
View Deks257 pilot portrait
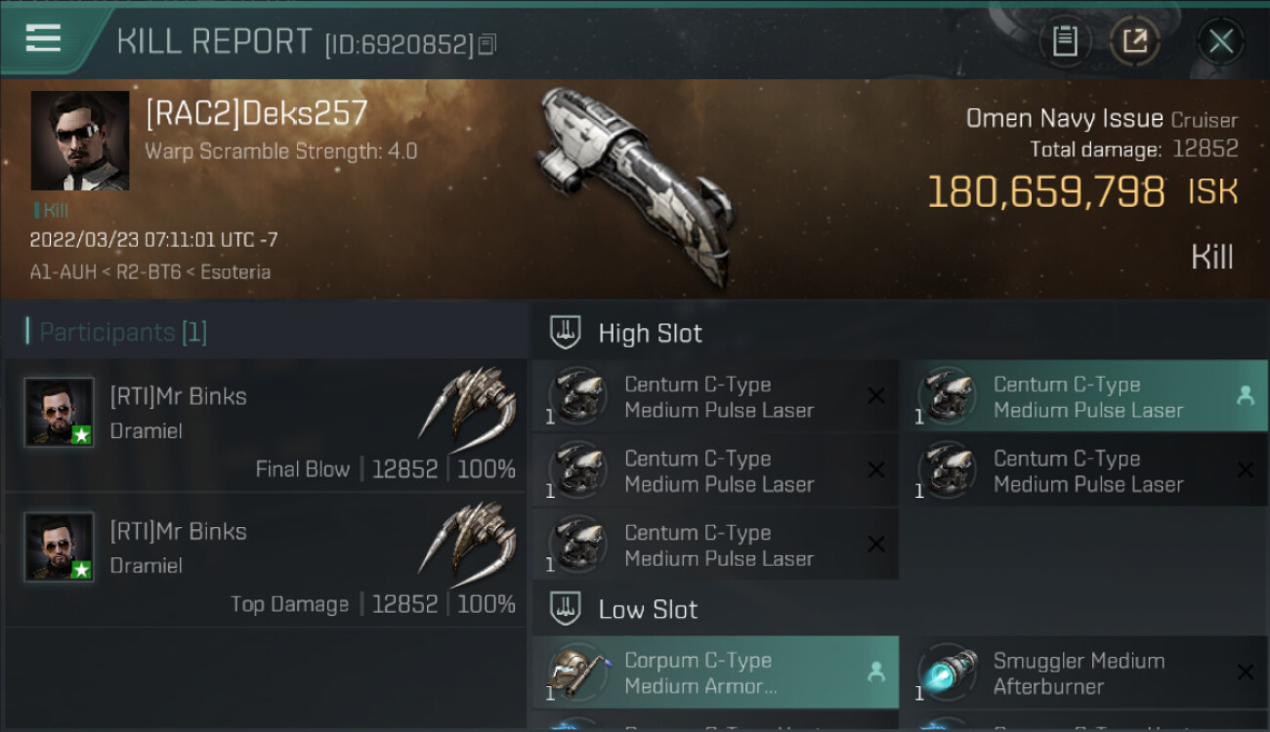tap(80, 142)
